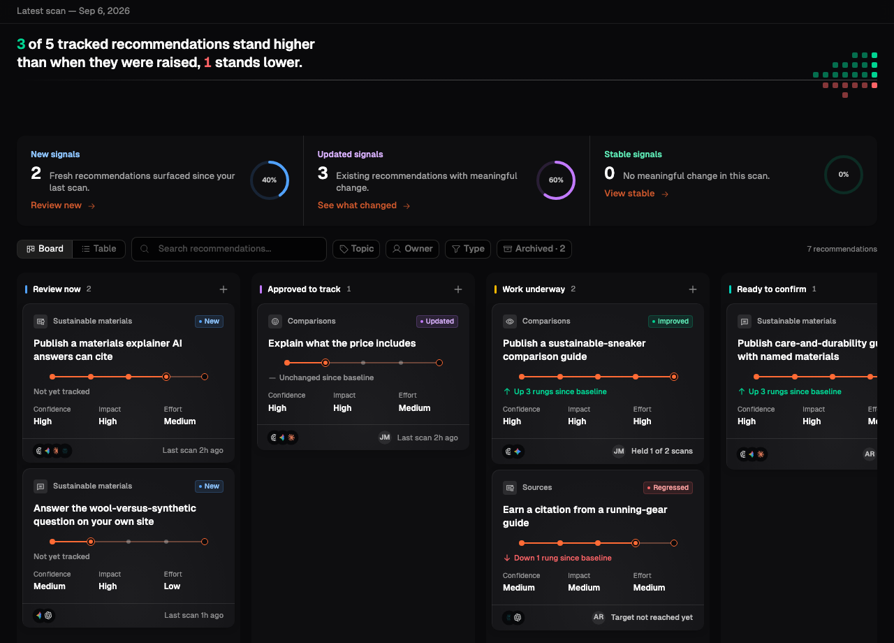This screenshot has height=643, width=894.
Task: Click the 40% new signals progress ring
Action: (270, 180)
